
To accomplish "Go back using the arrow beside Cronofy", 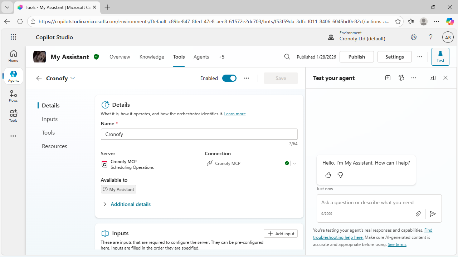I will click(x=39, y=78).
